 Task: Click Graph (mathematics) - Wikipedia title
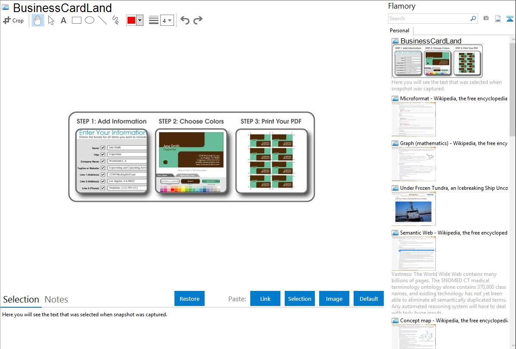click(x=454, y=143)
